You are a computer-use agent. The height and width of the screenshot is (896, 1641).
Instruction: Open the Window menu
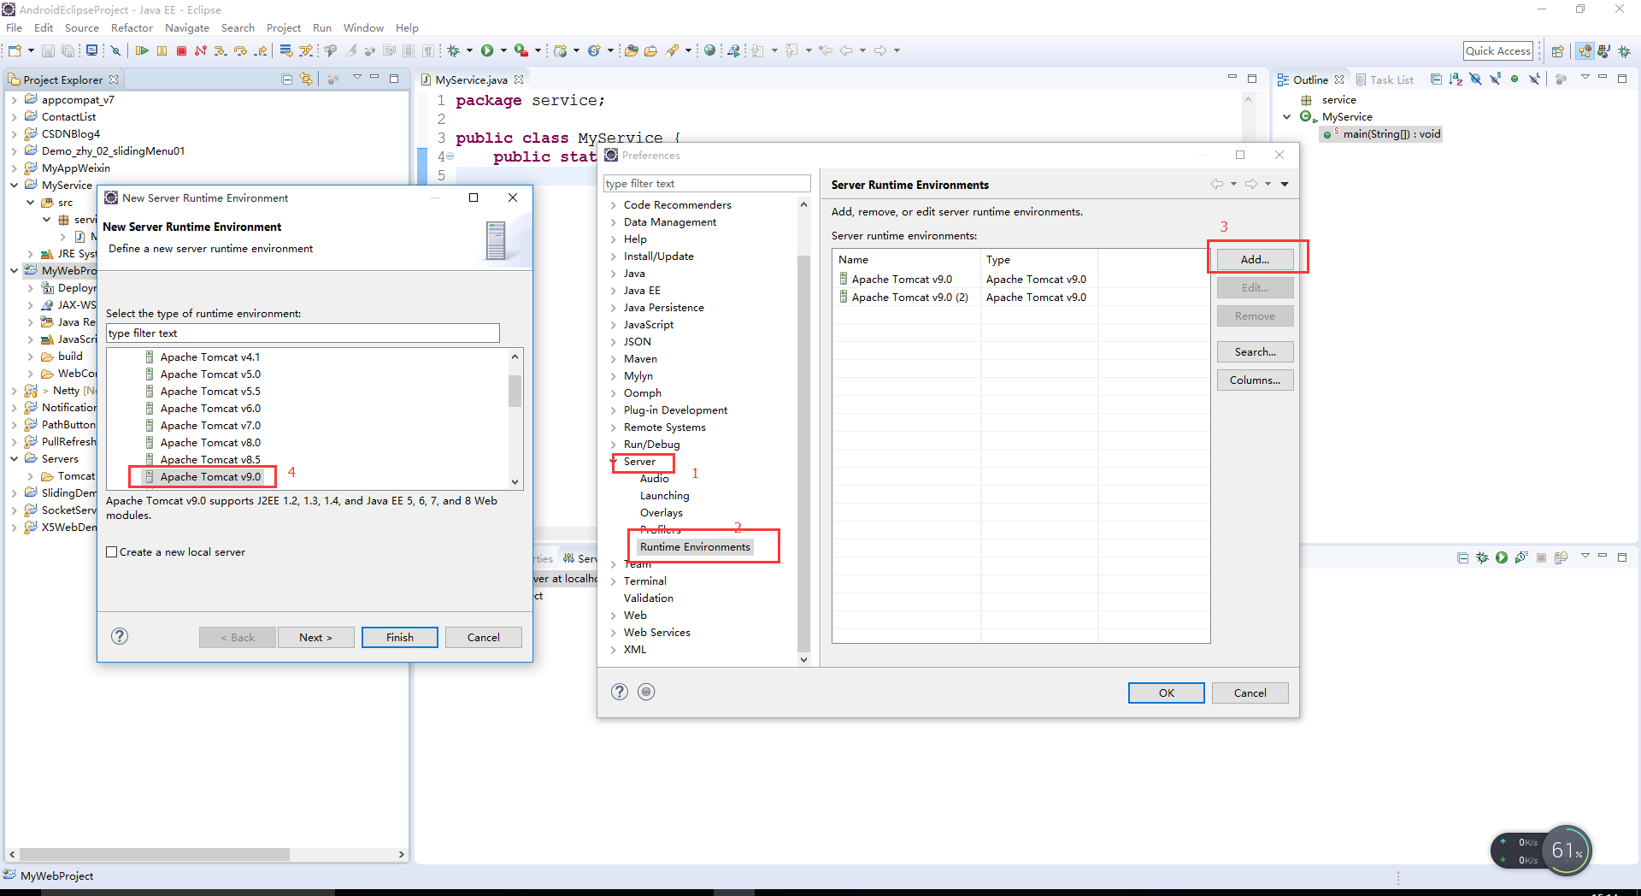pyautogui.click(x=363, y=27)
